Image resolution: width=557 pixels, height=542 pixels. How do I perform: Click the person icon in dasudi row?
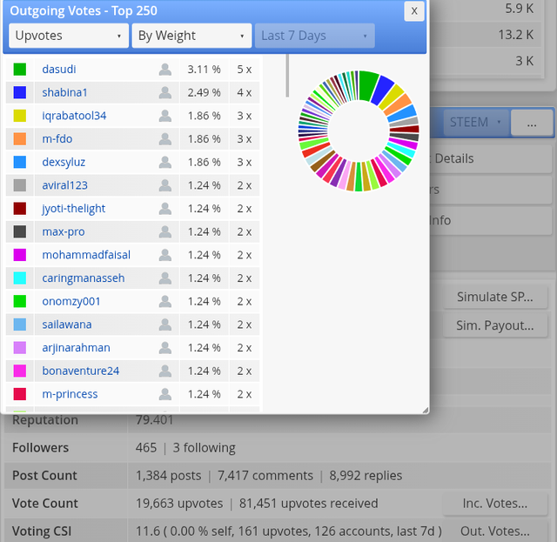click(x=164, y=70)
